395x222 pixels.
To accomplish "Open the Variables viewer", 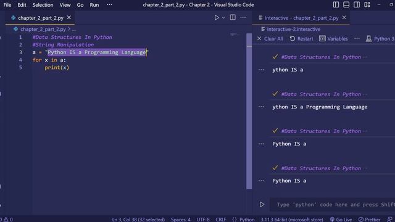I will [333, 39].
